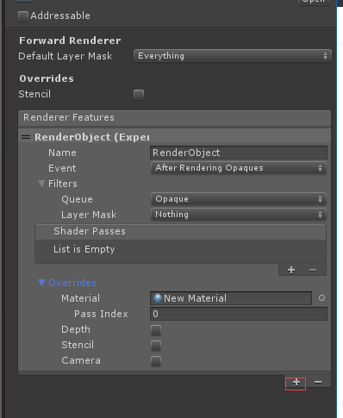This screenshot has height=418, width=343.
Task: Add a new renderer feature with plus
Action: [296, 382]
